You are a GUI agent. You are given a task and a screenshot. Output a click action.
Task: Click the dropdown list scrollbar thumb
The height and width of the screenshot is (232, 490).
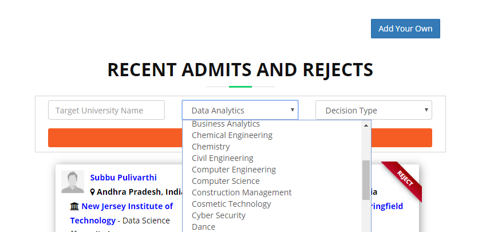coord(366,180)
